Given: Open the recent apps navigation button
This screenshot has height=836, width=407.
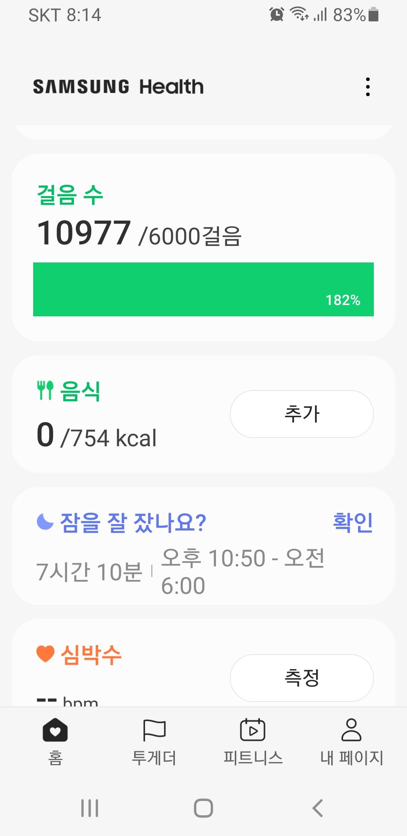Looking at the screenshot, I should pyautogui.click(x=90, y=808).
